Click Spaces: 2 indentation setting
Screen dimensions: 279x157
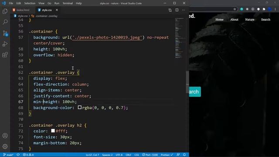pyautogui.click(x=107, y=155)
